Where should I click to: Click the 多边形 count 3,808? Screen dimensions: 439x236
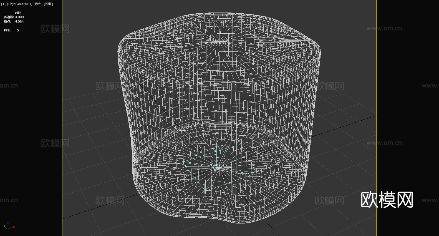[19, 17]
